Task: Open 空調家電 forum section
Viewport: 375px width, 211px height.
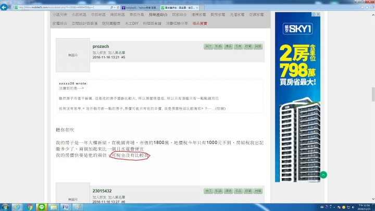Action: 256,15
